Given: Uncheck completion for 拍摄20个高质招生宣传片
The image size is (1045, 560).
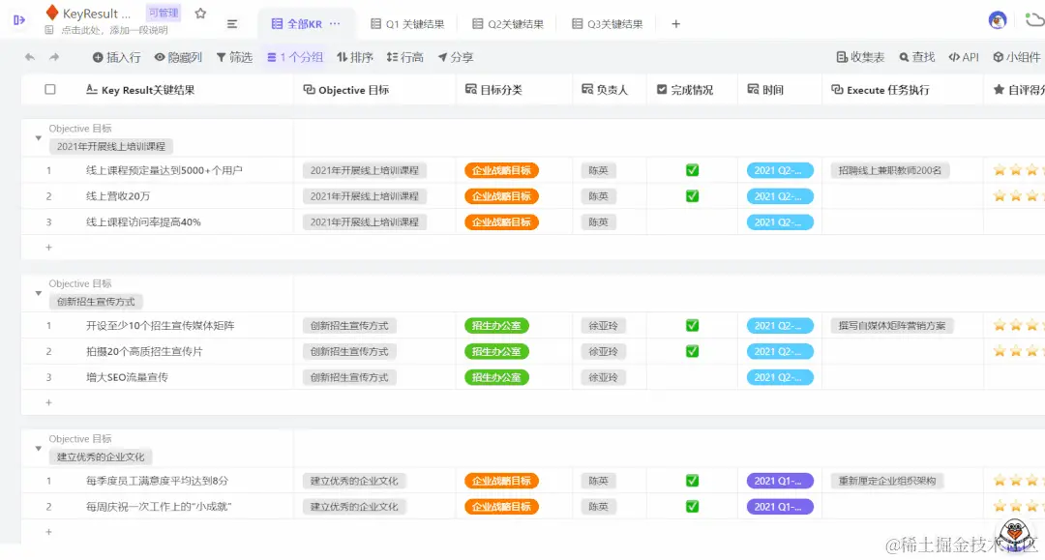Looking at the screenshot, I should coord(693,352).
